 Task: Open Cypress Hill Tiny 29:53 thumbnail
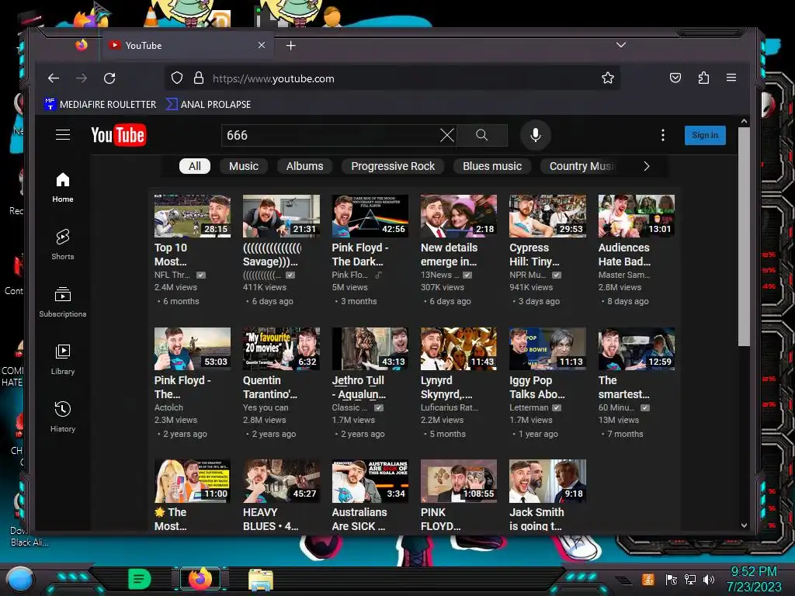(547, 216)
